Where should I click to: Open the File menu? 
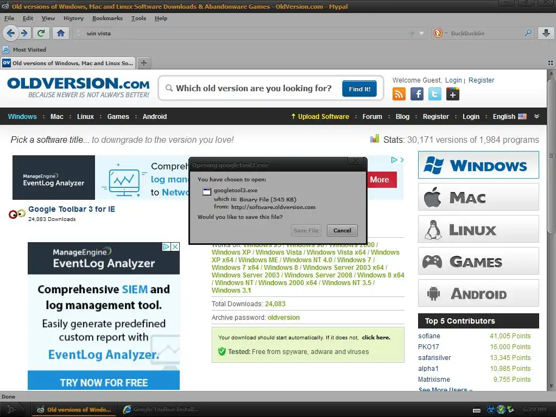pyautogui.click(x=9, y=18)
